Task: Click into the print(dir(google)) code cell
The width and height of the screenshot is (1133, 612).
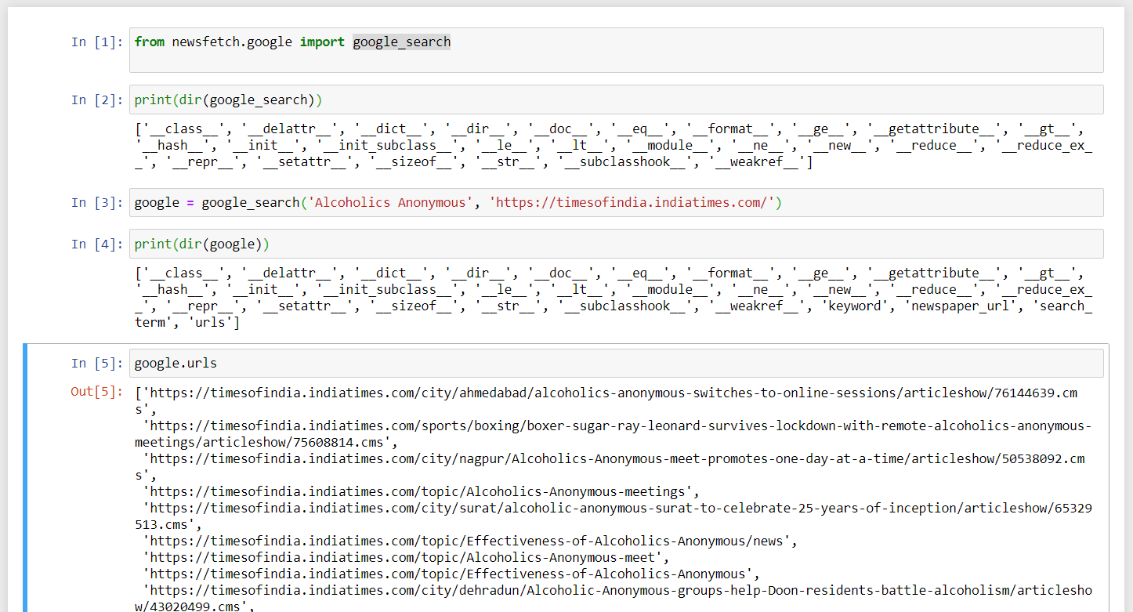Action: tap(616, 244)
